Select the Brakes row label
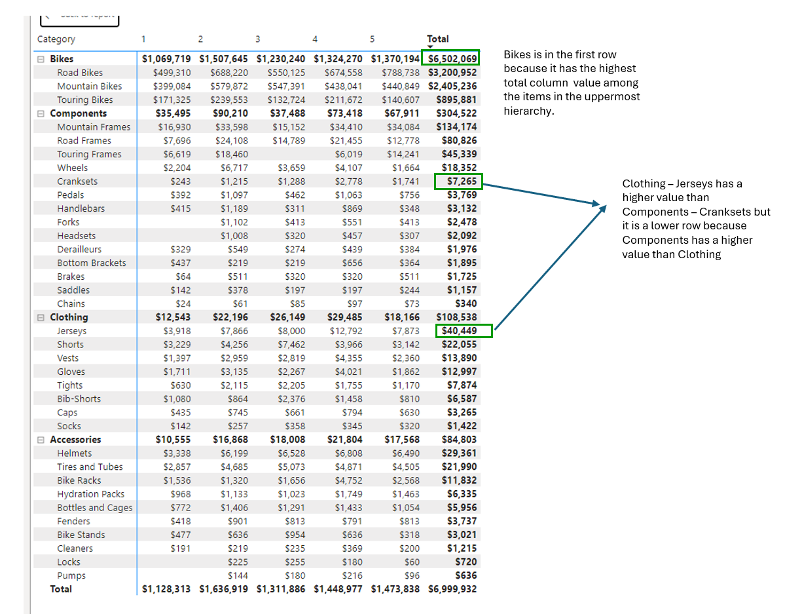This screenshot has width=802, height=614. tap(71, 277)
